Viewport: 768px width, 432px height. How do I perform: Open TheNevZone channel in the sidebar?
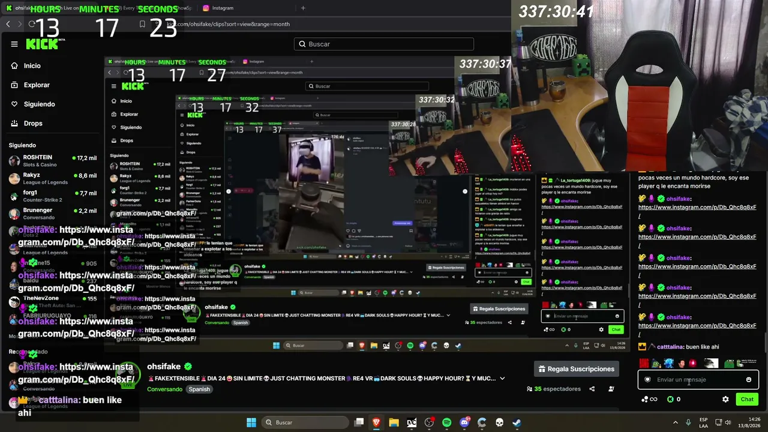click(x=53, y=301)
